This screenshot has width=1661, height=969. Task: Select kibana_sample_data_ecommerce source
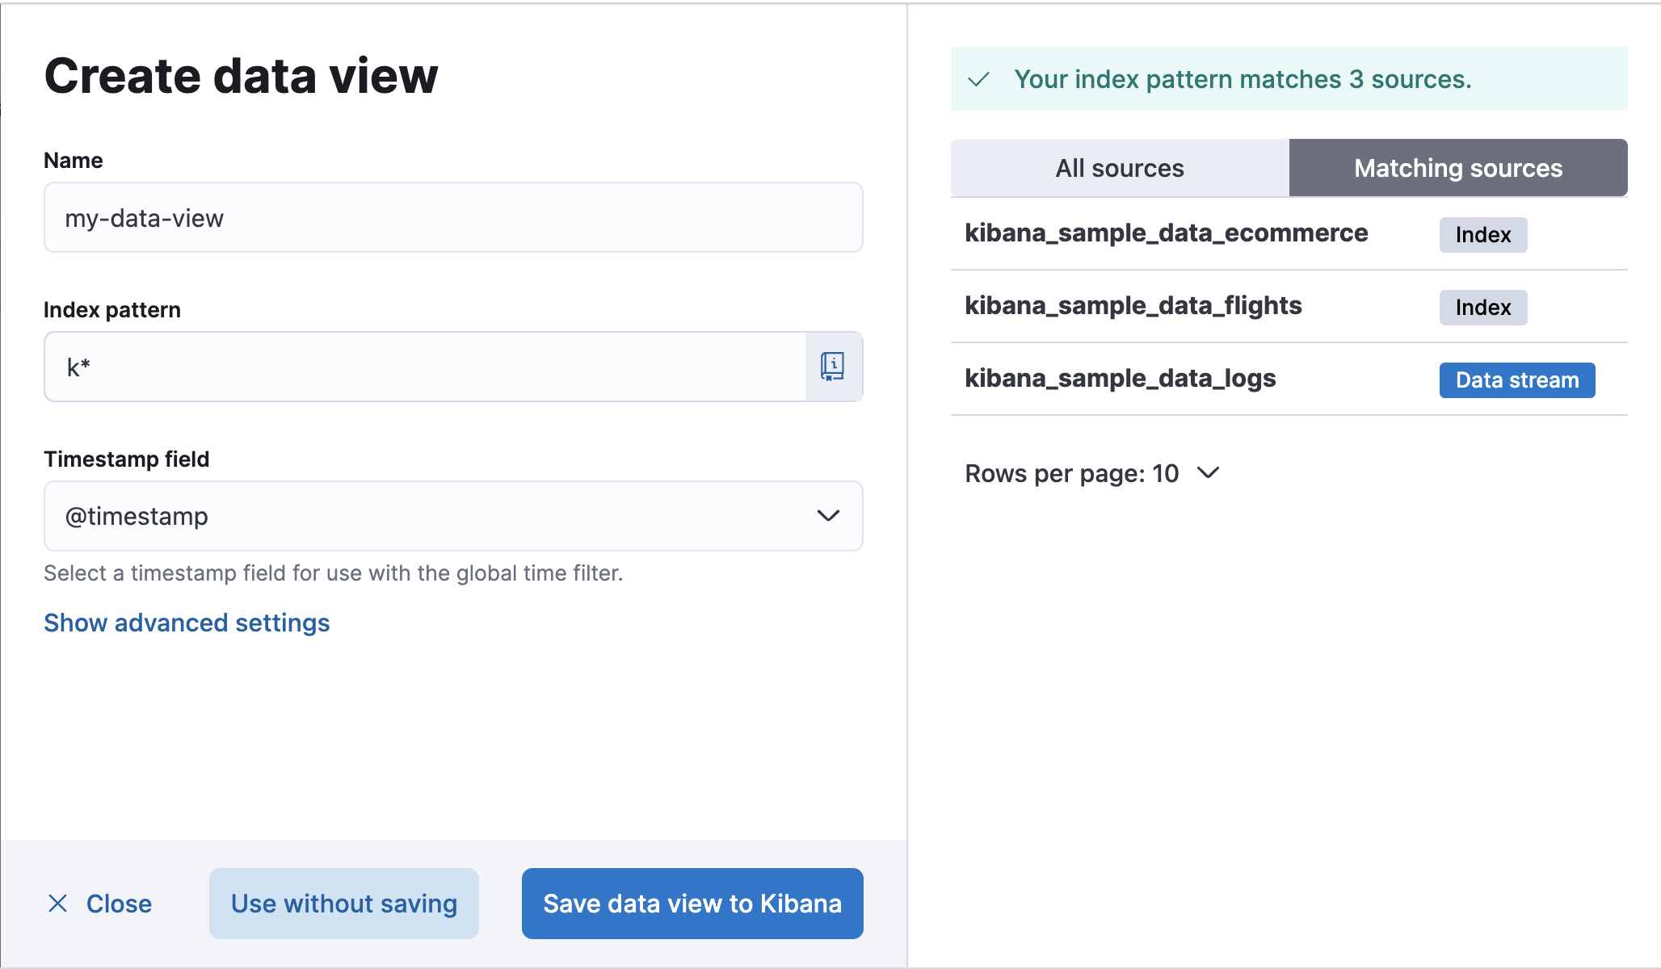[x=1167, y=233]
